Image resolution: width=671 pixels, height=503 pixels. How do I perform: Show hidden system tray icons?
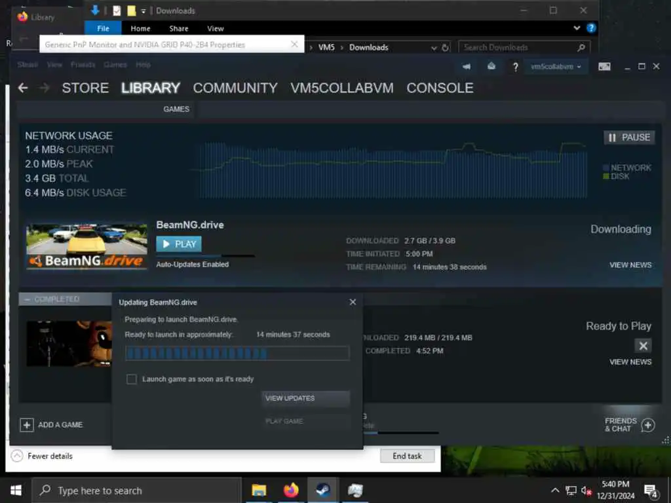[554, 491]
